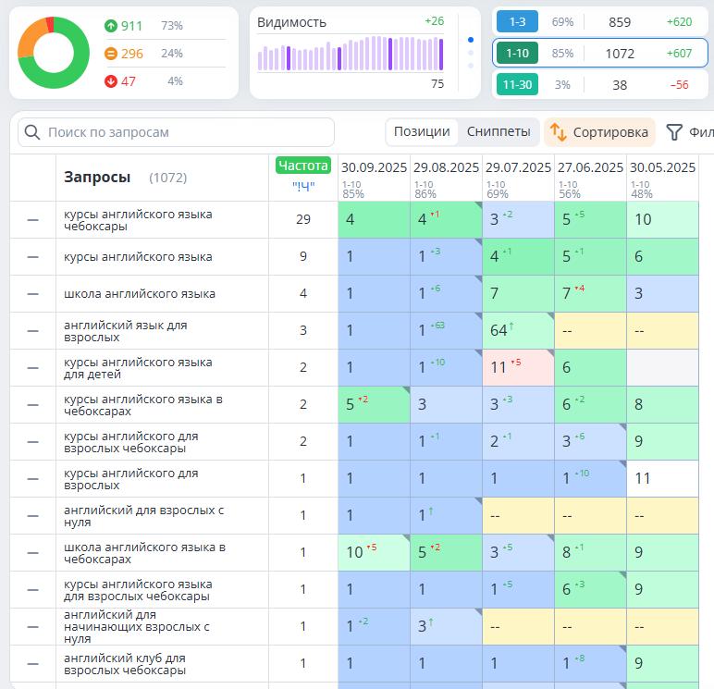714x689 pixels.
Task: Click the green up-arrow improved positions icon
Action: pos(111,26)
